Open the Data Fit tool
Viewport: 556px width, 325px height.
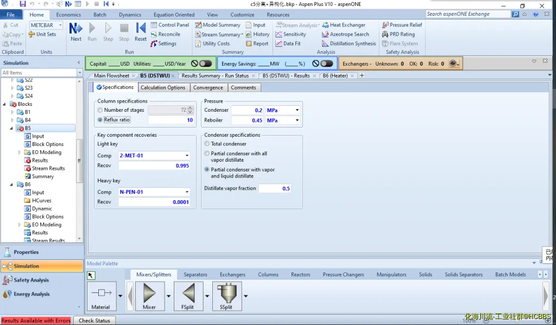[288, 43]
